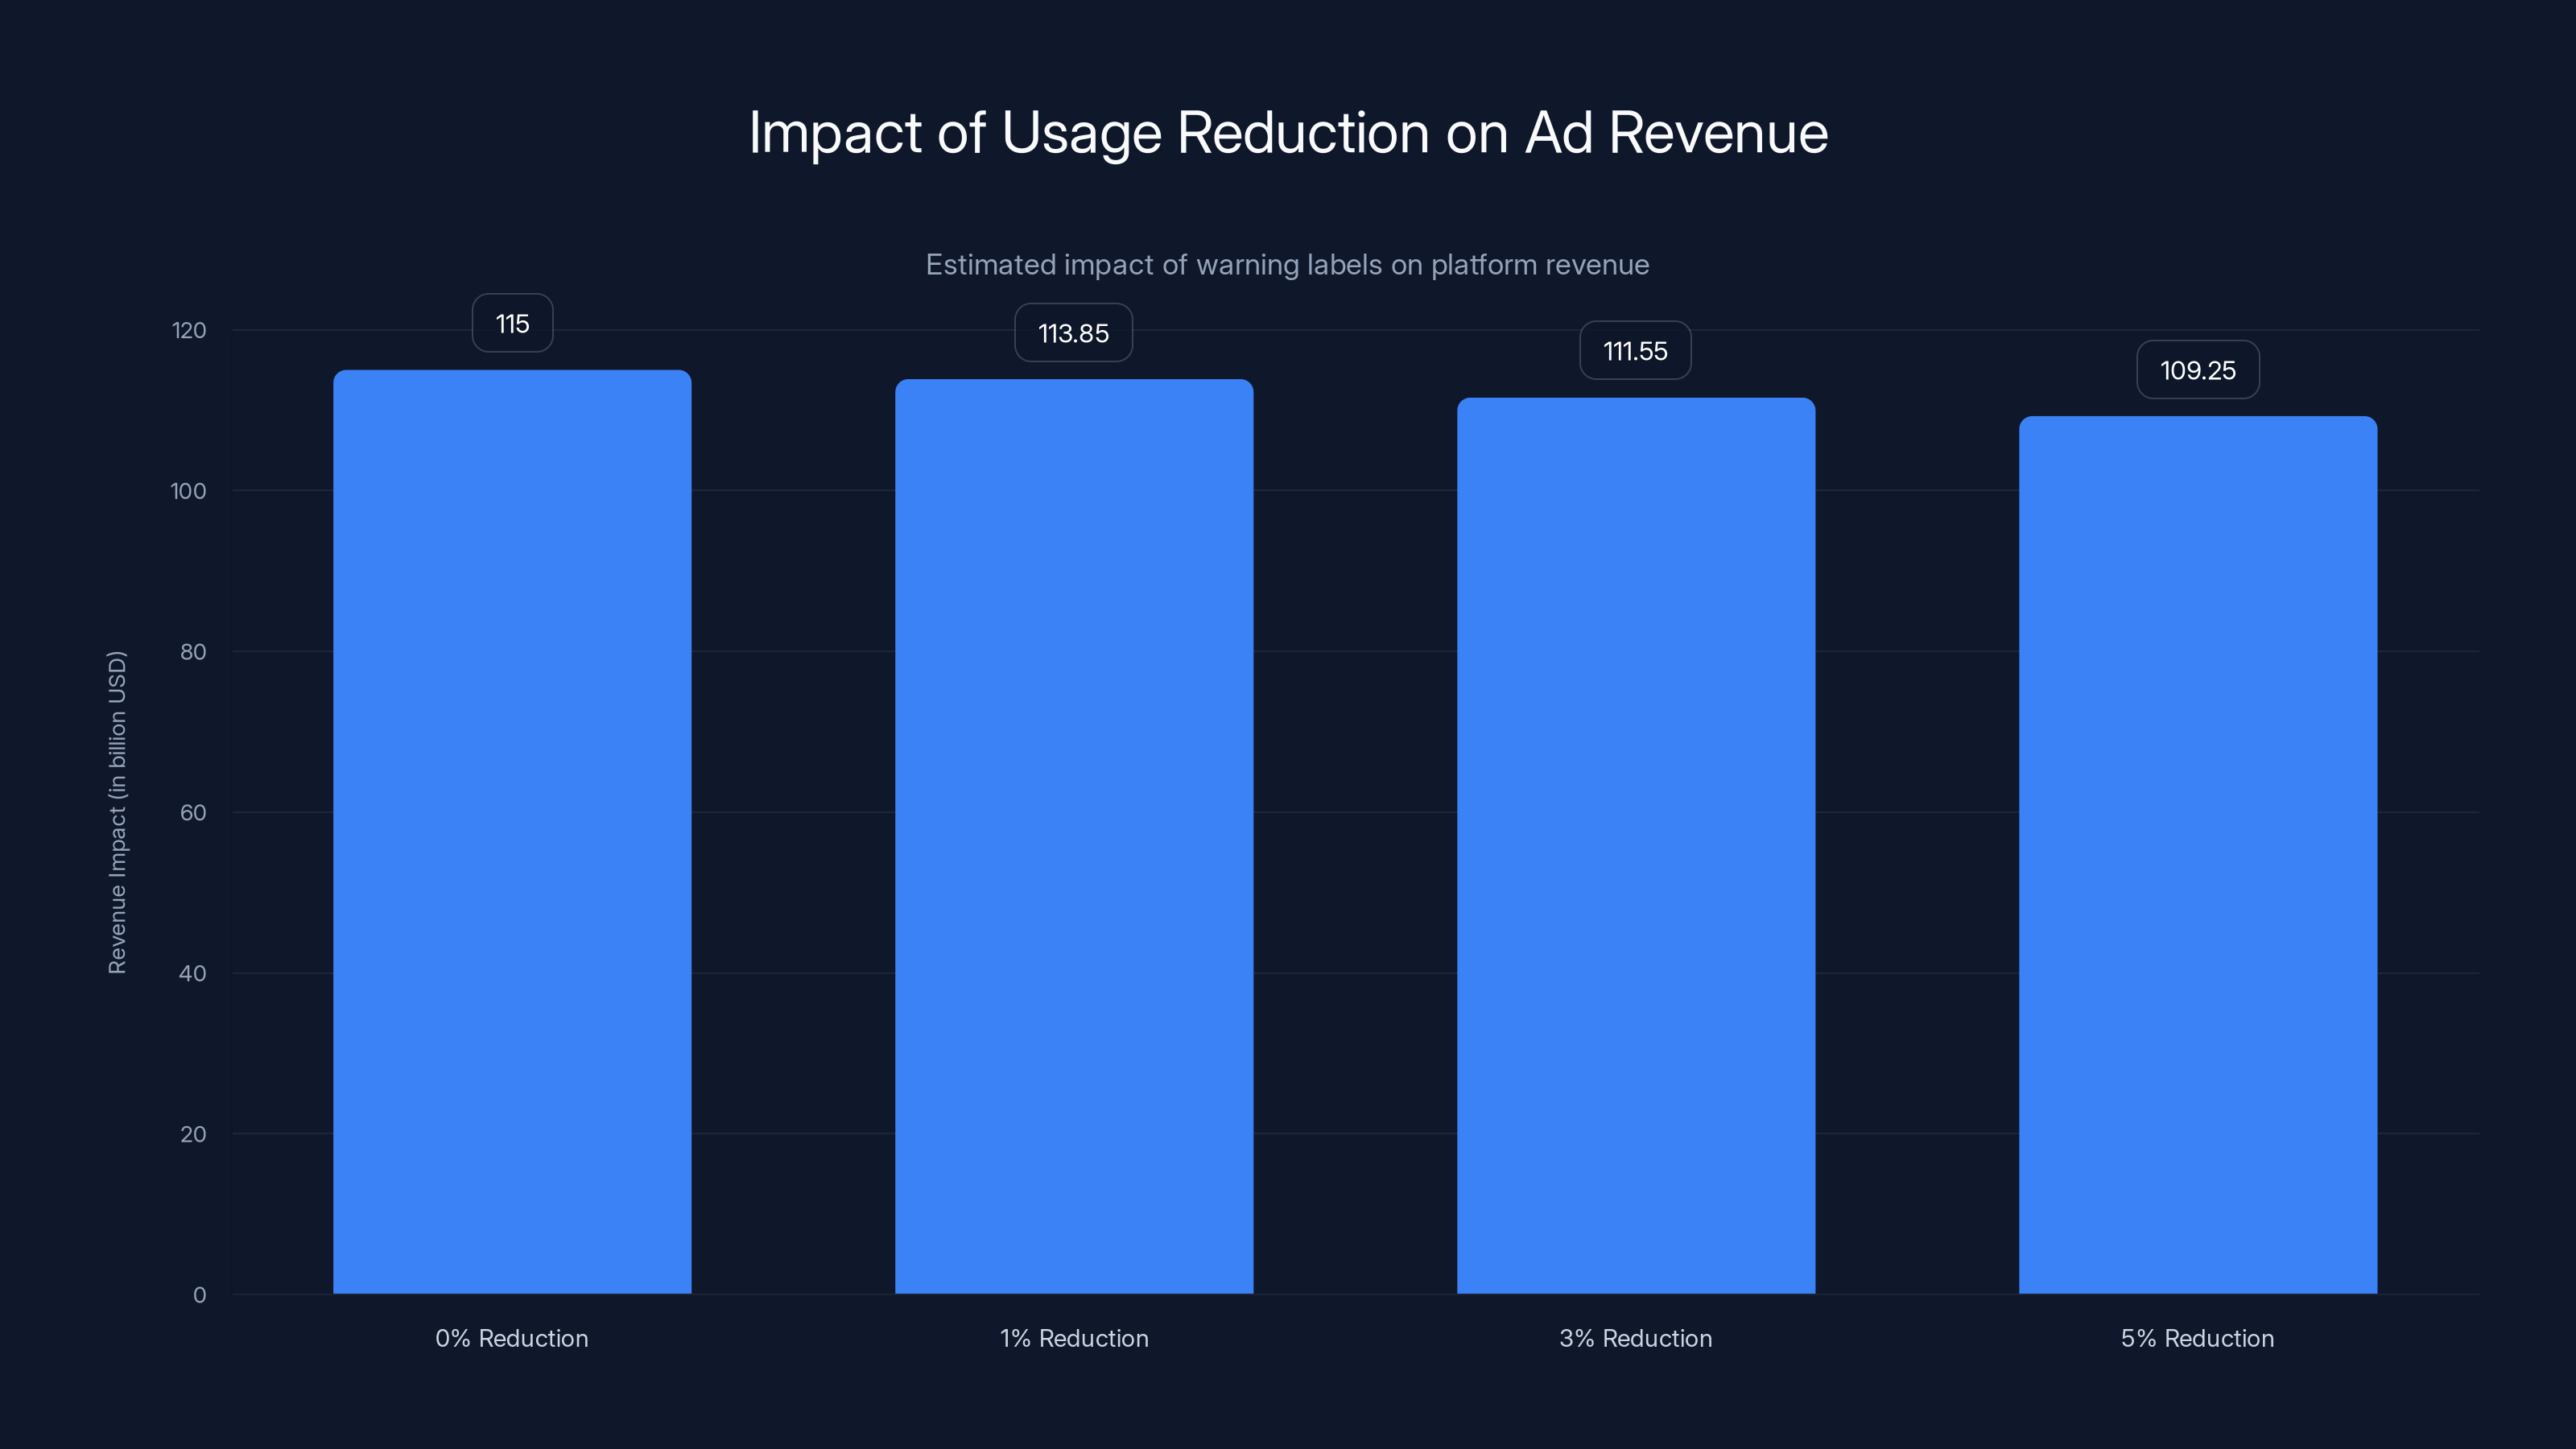Click the subtitle about warning labels
Image resolution: width=2576 pixels, height=1449 pixels.
[1288, 264]
